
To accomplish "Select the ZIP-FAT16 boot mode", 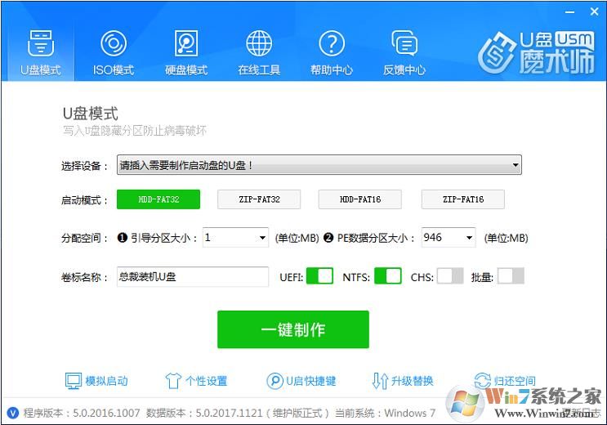I will coord(463,199).
